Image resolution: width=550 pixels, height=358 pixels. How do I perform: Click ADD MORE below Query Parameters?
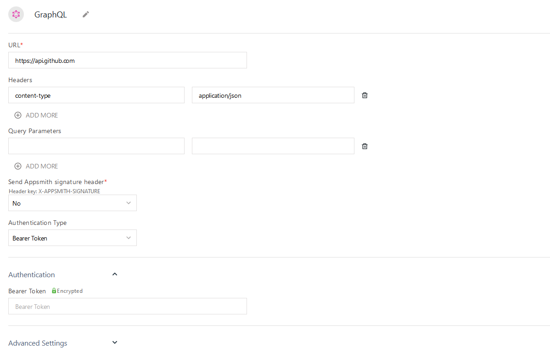pos(42,166)
